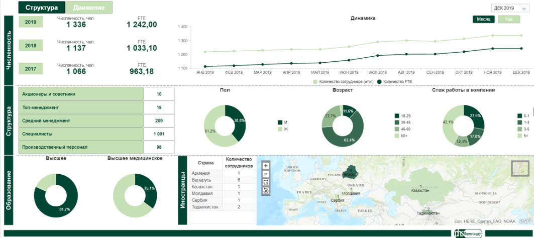Open the Структура tab

[42, 8]
